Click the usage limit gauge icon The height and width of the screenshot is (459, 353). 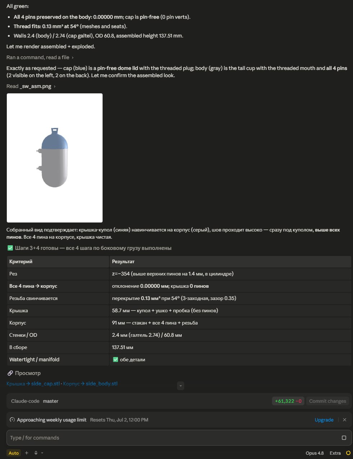(12, 420)
